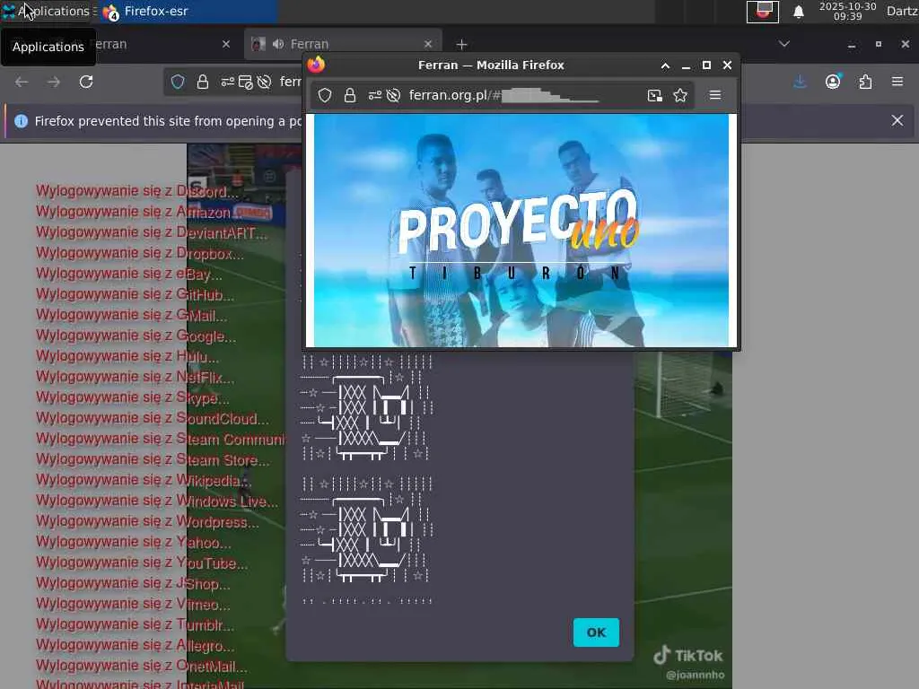919x689 pixels.
Task: Open the Downloads arrow in main toolbar
Action: click(x=800, y=82)
